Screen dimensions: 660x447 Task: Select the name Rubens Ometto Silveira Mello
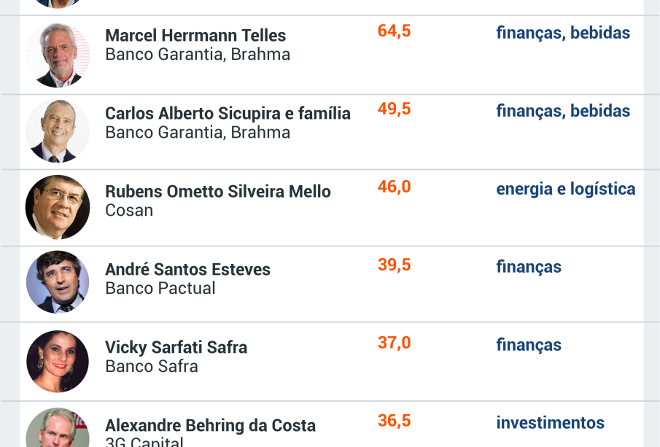tap(218, 191)
